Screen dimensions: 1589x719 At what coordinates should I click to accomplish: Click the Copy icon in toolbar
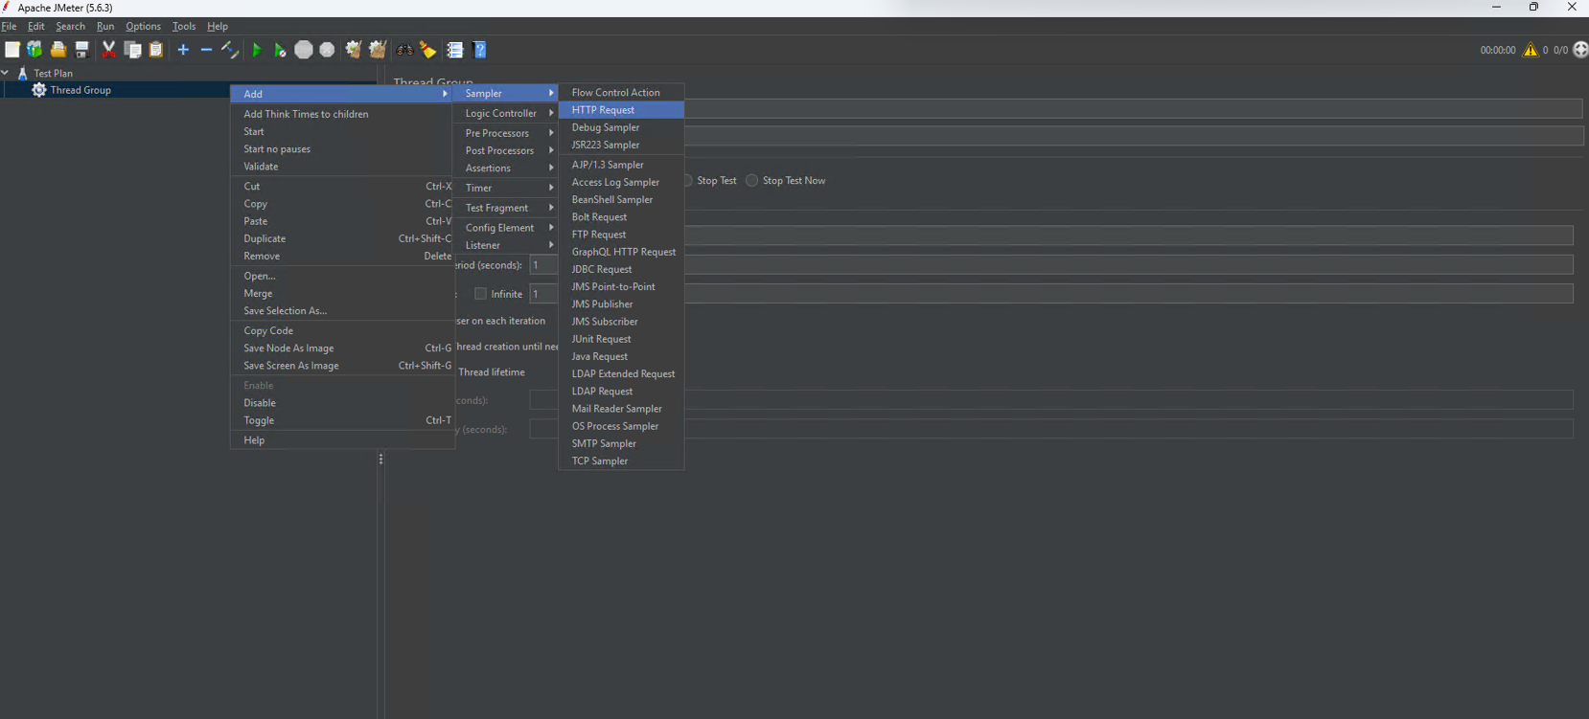(x=133, y=50)
